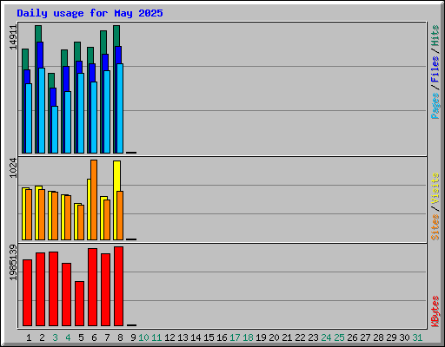The width and height of the screenshot is (445, 347).
Task: Click day 2 on the x-axis
Action: pos(42,337)
